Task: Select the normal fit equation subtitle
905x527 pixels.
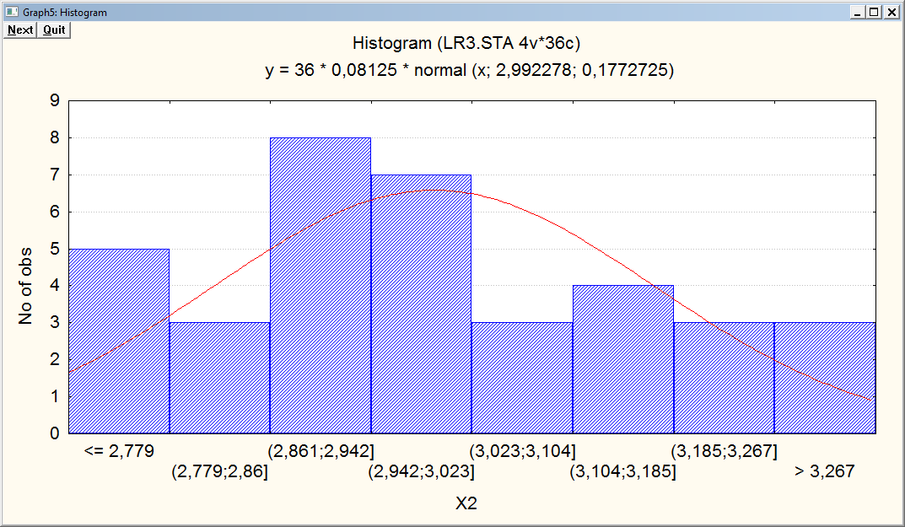Action: point(469,71)
